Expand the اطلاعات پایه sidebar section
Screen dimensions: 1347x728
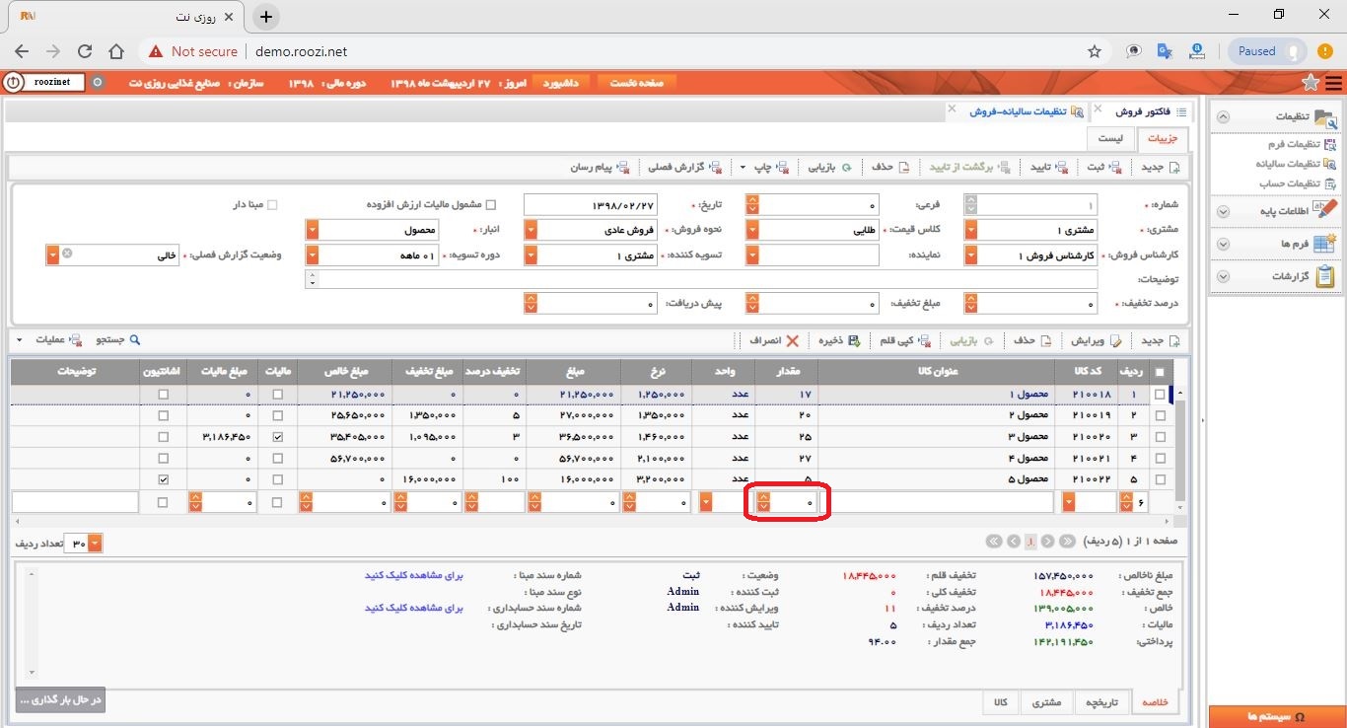tap(1278, 210)
